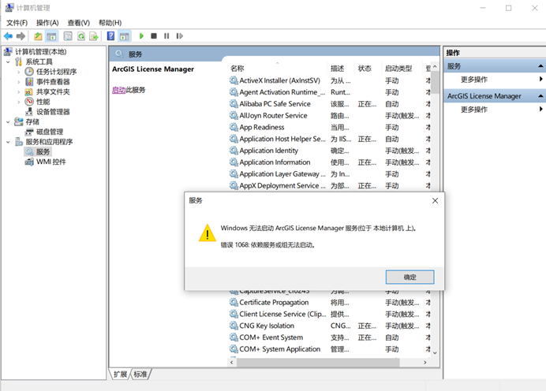Click the Export List toolbar icon

pyautogui.click(x=93, y=36)
